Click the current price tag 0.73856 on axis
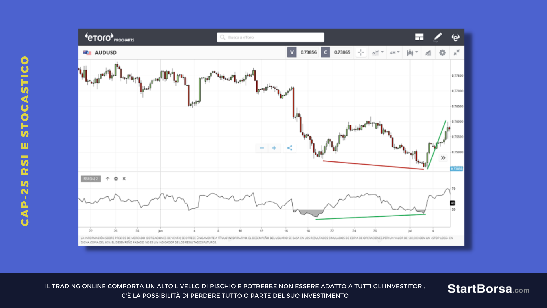Screen dimensions: 547x308 pos(456,169)
